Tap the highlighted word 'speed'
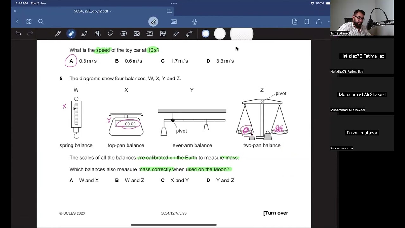Image resolution: width=405 pixels, height=228 pixels. tap(103, 50)
